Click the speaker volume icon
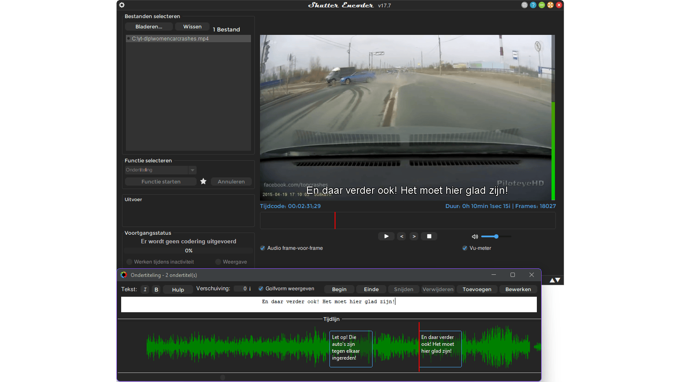The image size is (680, 382). point(475,236)
